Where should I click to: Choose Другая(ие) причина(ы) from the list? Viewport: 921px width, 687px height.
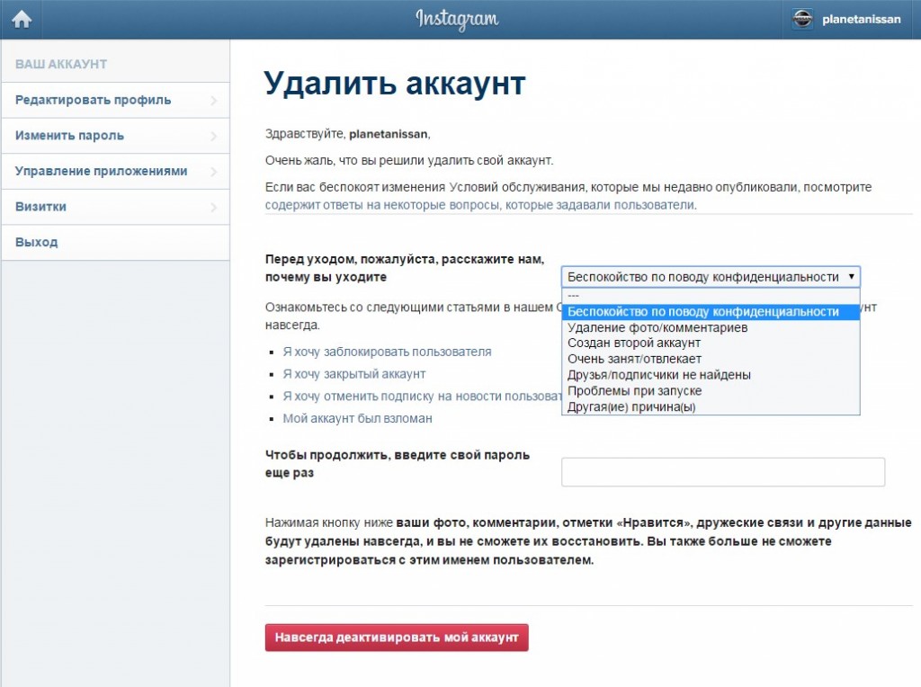[711, 406]
